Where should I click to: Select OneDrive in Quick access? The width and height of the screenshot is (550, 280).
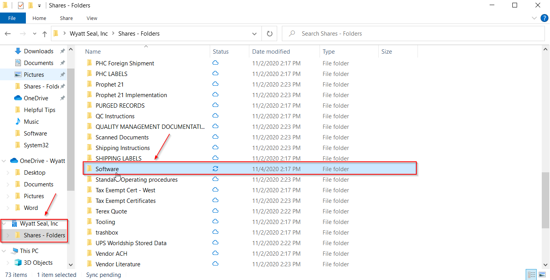tap(36, 98)
